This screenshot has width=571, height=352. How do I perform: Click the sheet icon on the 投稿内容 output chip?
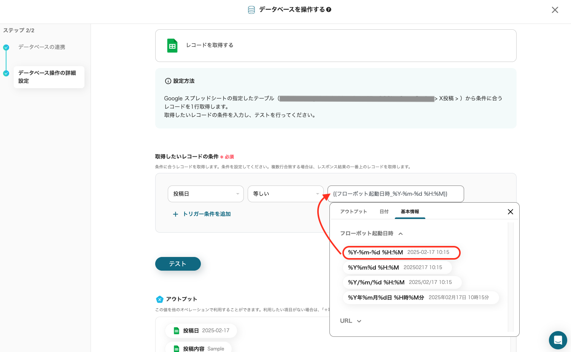coord(177,349)
